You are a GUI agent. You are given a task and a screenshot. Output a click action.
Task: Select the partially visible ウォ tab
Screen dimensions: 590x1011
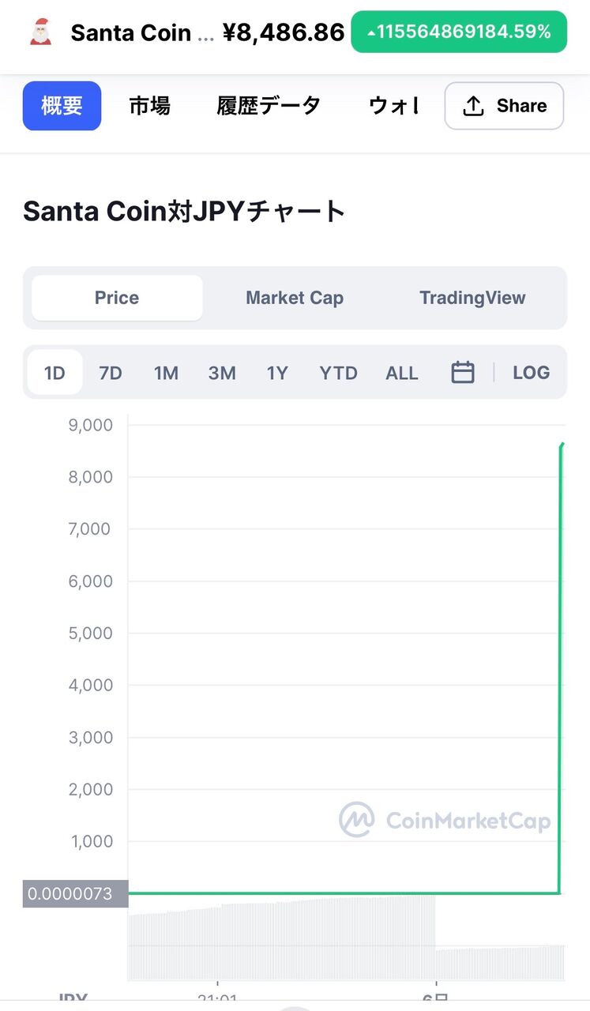point(393,106)
